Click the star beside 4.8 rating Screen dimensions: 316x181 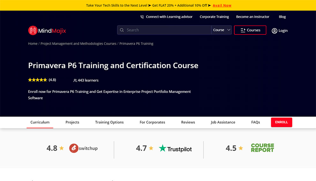coord(62,148)
